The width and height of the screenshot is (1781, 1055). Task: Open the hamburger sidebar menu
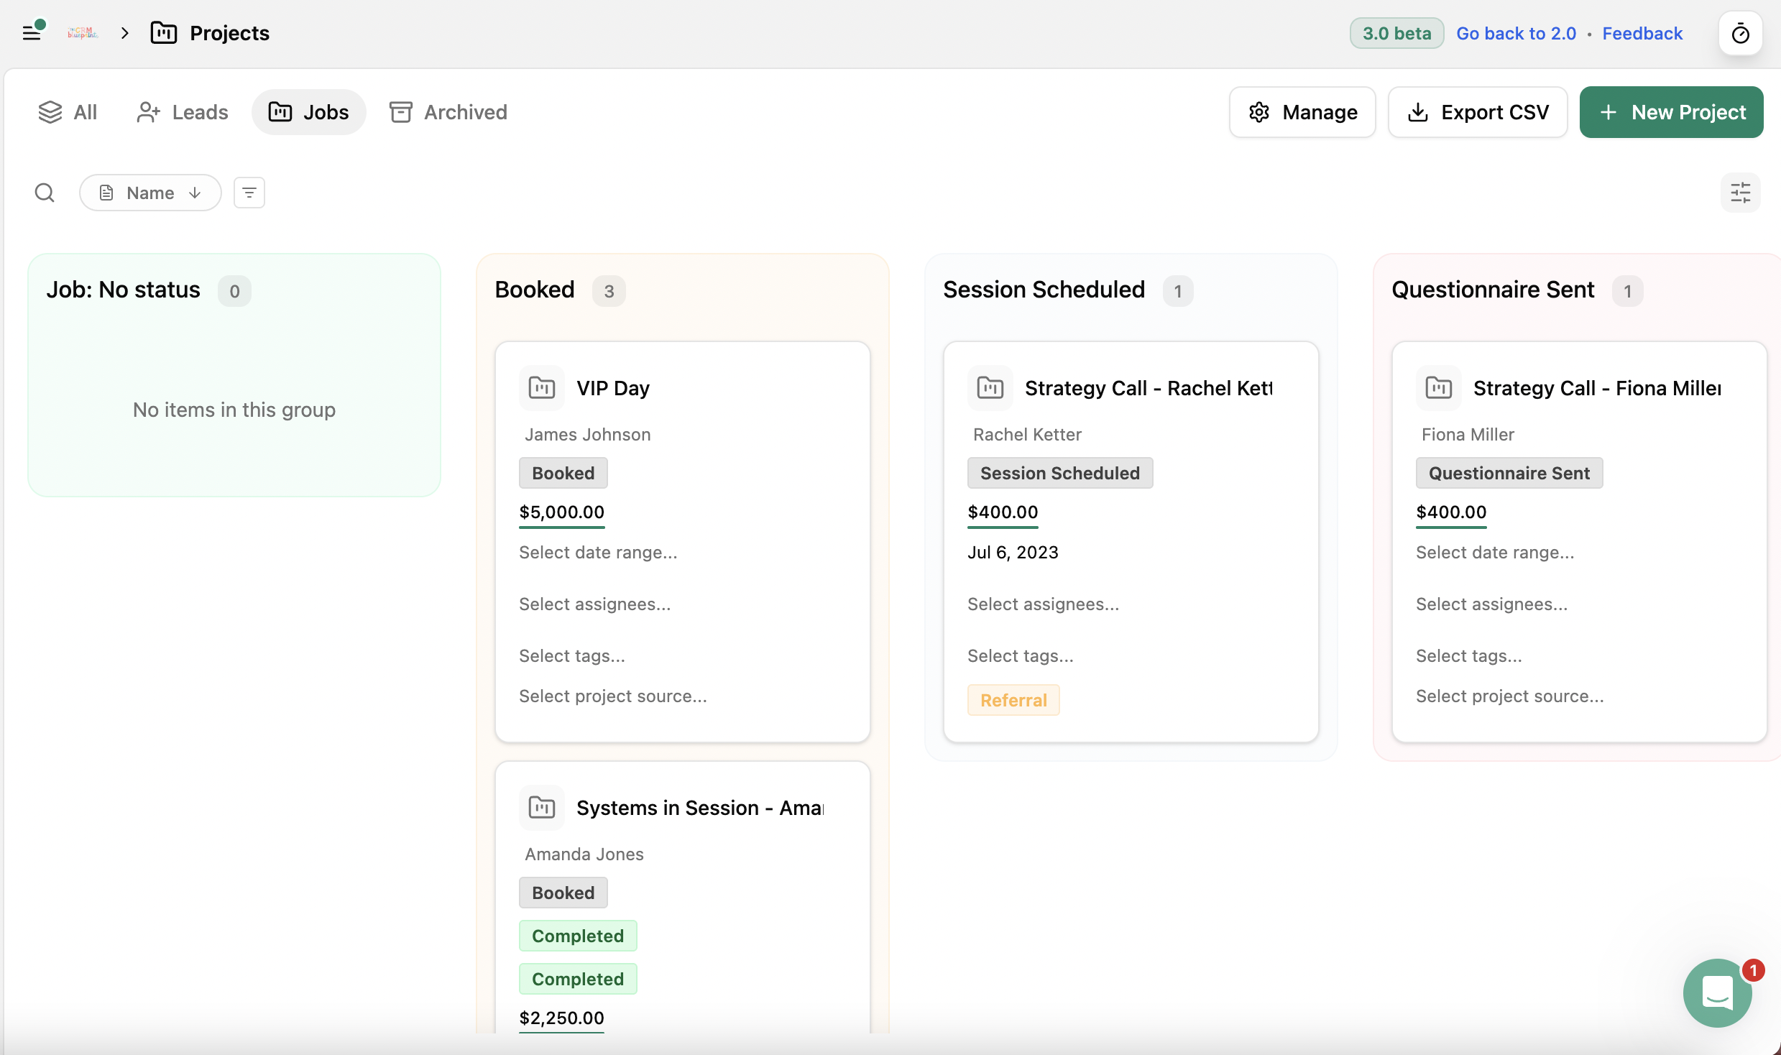click(x=32, y=33)
